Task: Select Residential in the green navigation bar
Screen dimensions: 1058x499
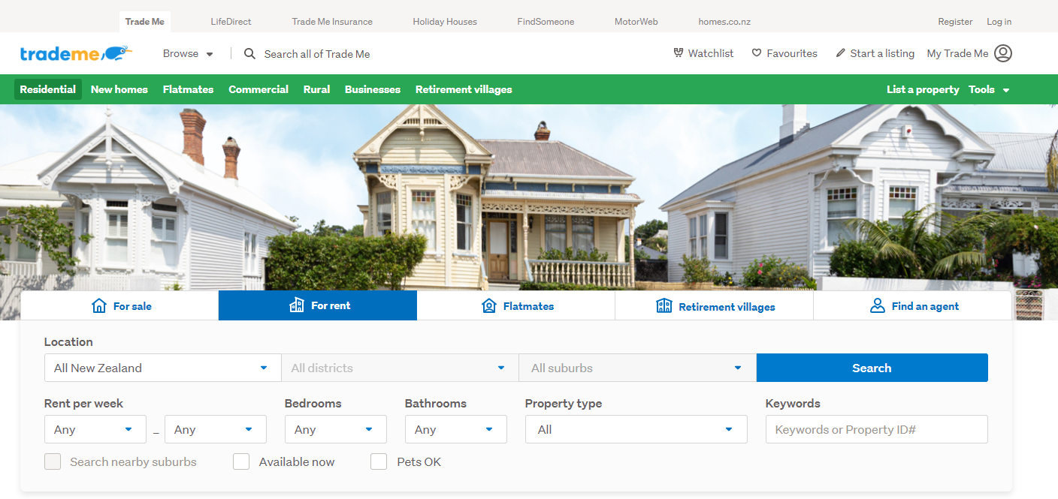Action: 48,89
